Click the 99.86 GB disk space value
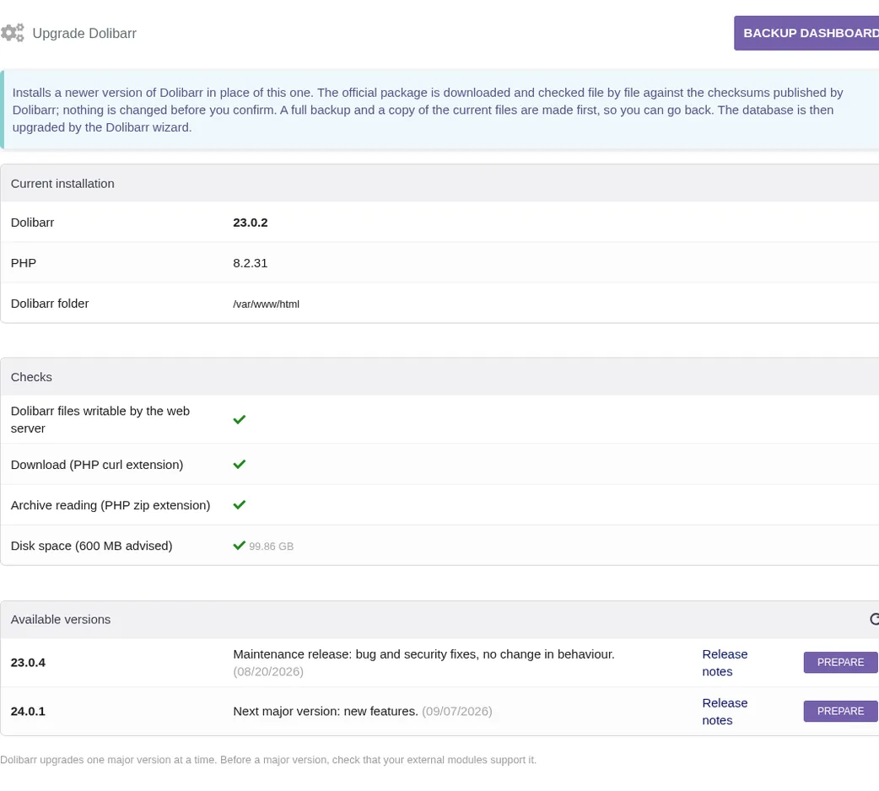 point(272,546)
